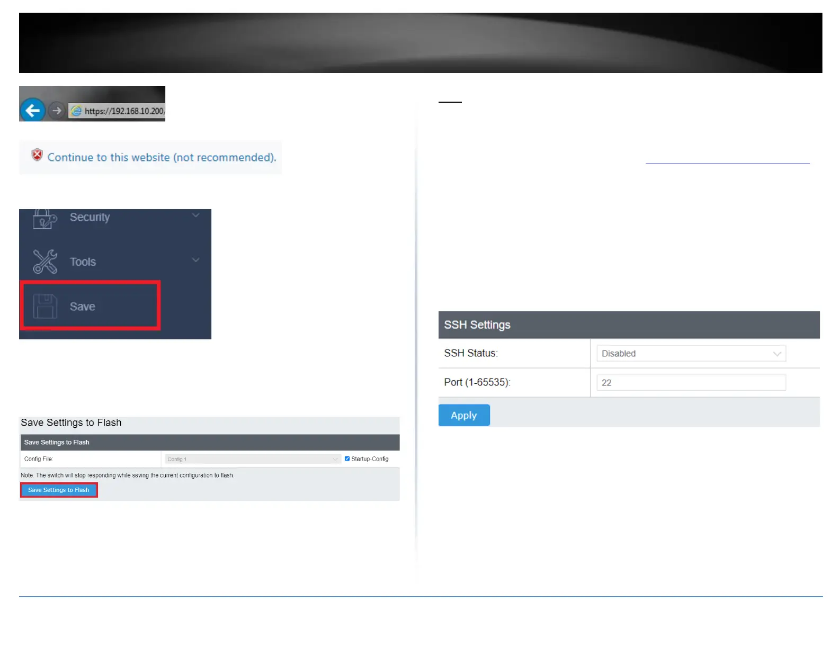Click the Tools wrench icon in sidebar
The image size is (839, 648).
point(45,262)
